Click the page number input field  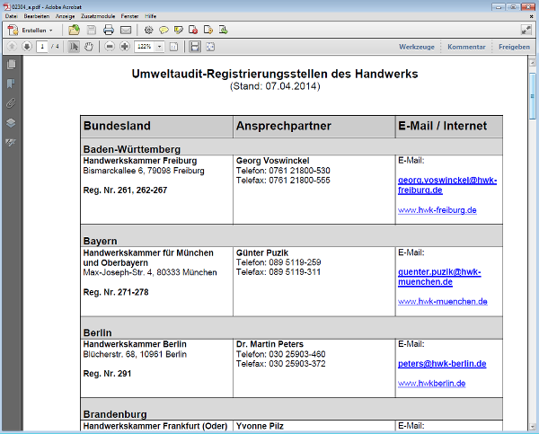point(41,46)
